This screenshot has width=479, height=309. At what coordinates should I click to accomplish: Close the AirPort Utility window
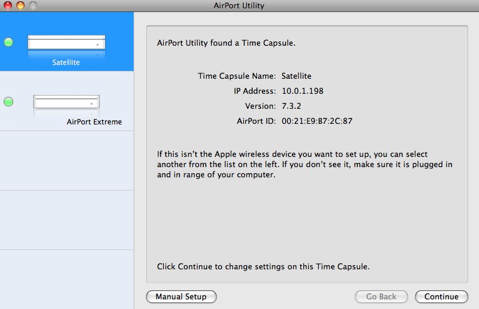click(8, 6)
